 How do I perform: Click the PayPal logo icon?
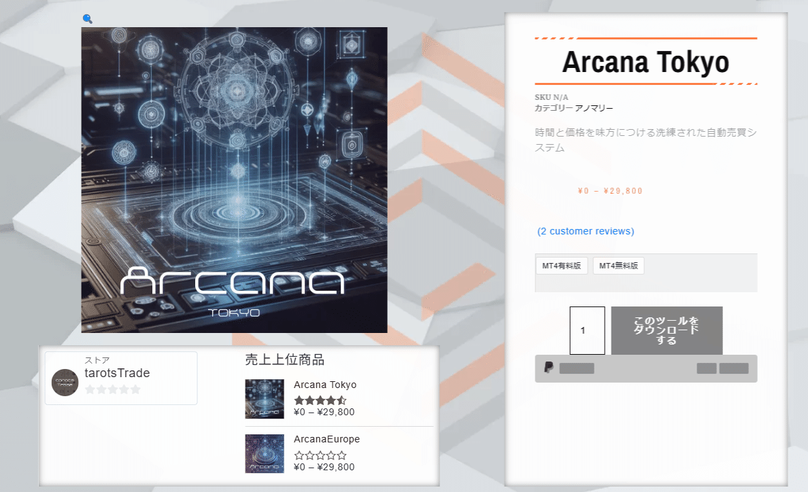[x=549, y=368]
